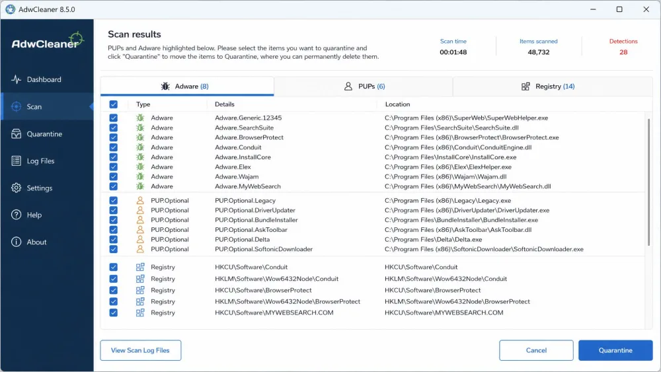Click the InstallCore.exe location path
Viewport: 661px width, 372px height.
tap(450, 157)
